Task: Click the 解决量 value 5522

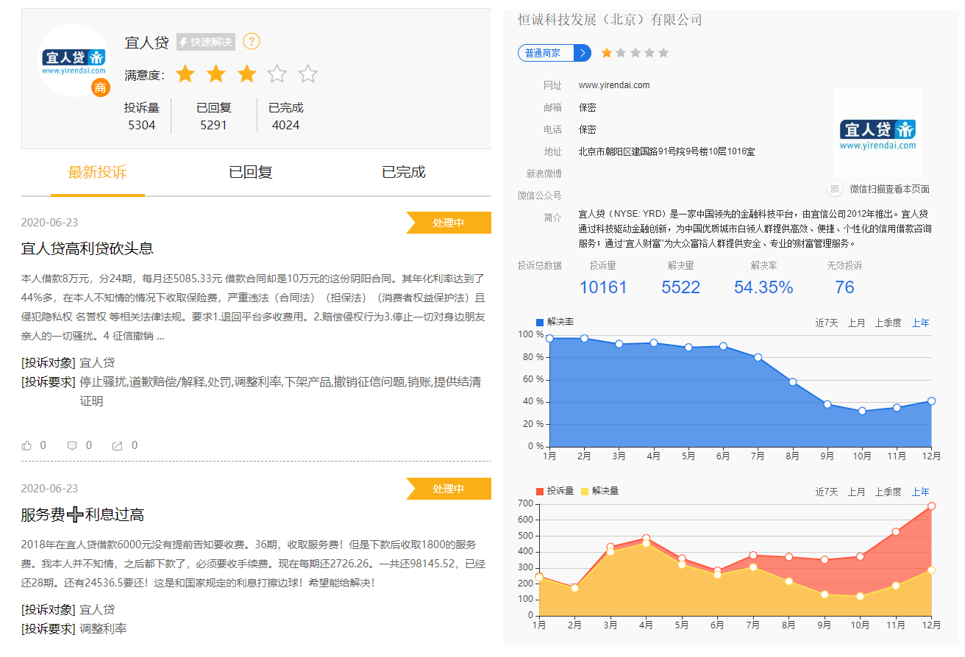Action: (x=681, y=287)
